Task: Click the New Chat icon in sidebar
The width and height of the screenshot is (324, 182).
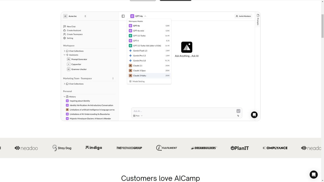Action: click(65, 27)
